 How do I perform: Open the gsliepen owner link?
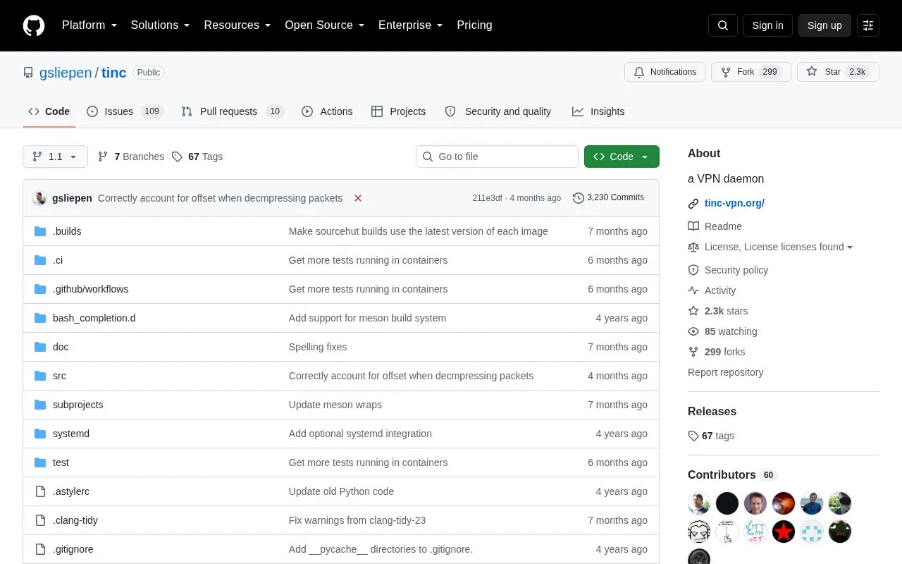66,73
